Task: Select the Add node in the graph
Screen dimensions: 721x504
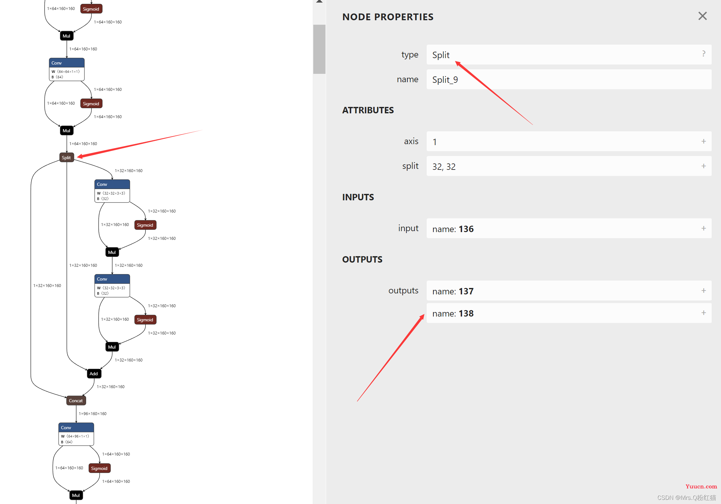Action: (x=94, y=373)
